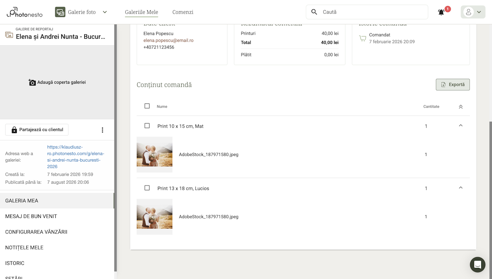Check the select-all checkbox beside Nume
This screenshot has height=279, width=492.
(x=147, y=106)
